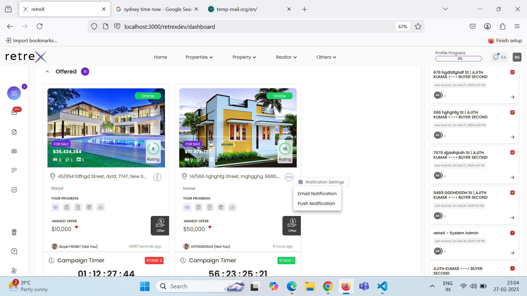Click the sidebar help question mark icon

point(14,251)
